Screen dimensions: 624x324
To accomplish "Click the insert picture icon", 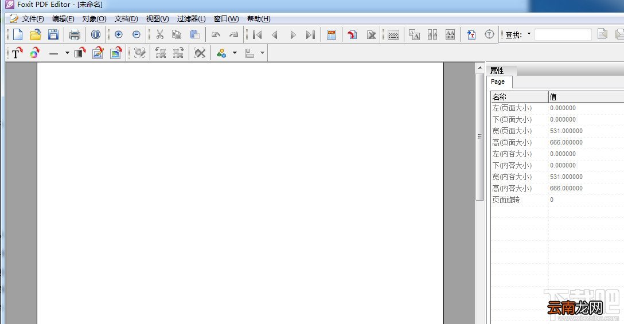I will click(116, 53).
